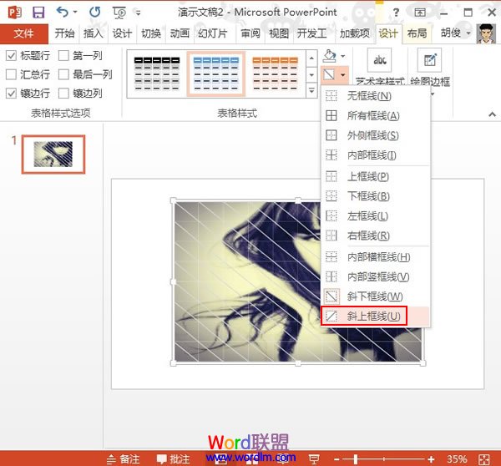This screenshot has width=501, height=466.
Task: Click the Notes (备注) status bar button
Action: click(x=124, y=459)
